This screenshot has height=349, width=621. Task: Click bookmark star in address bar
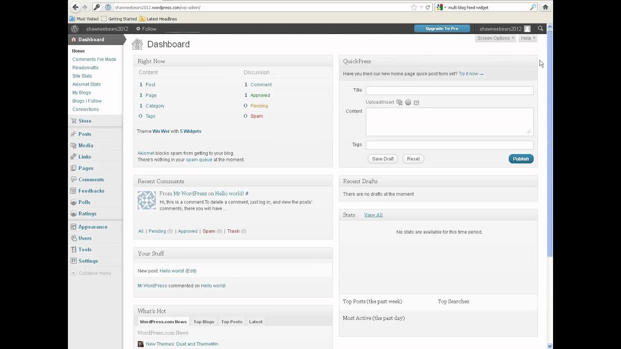(414, 7)
